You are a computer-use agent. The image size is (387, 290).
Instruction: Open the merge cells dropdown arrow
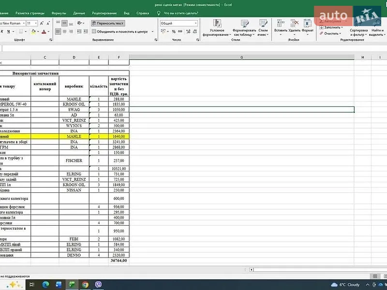pos(152,31)
